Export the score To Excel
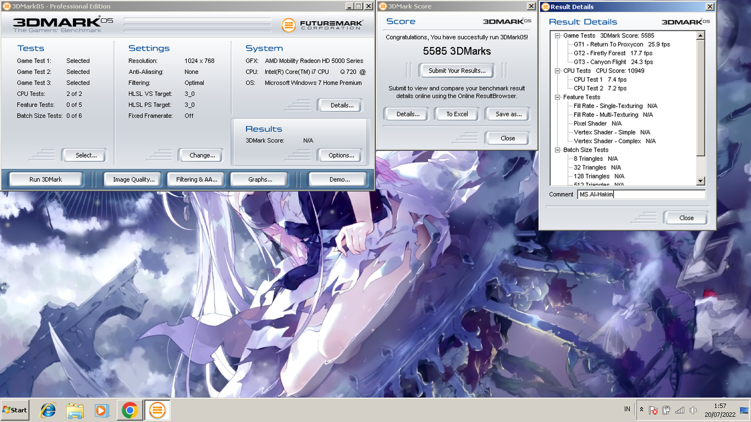This screenshot has width=751, height=422. click(x=457, y=114)
